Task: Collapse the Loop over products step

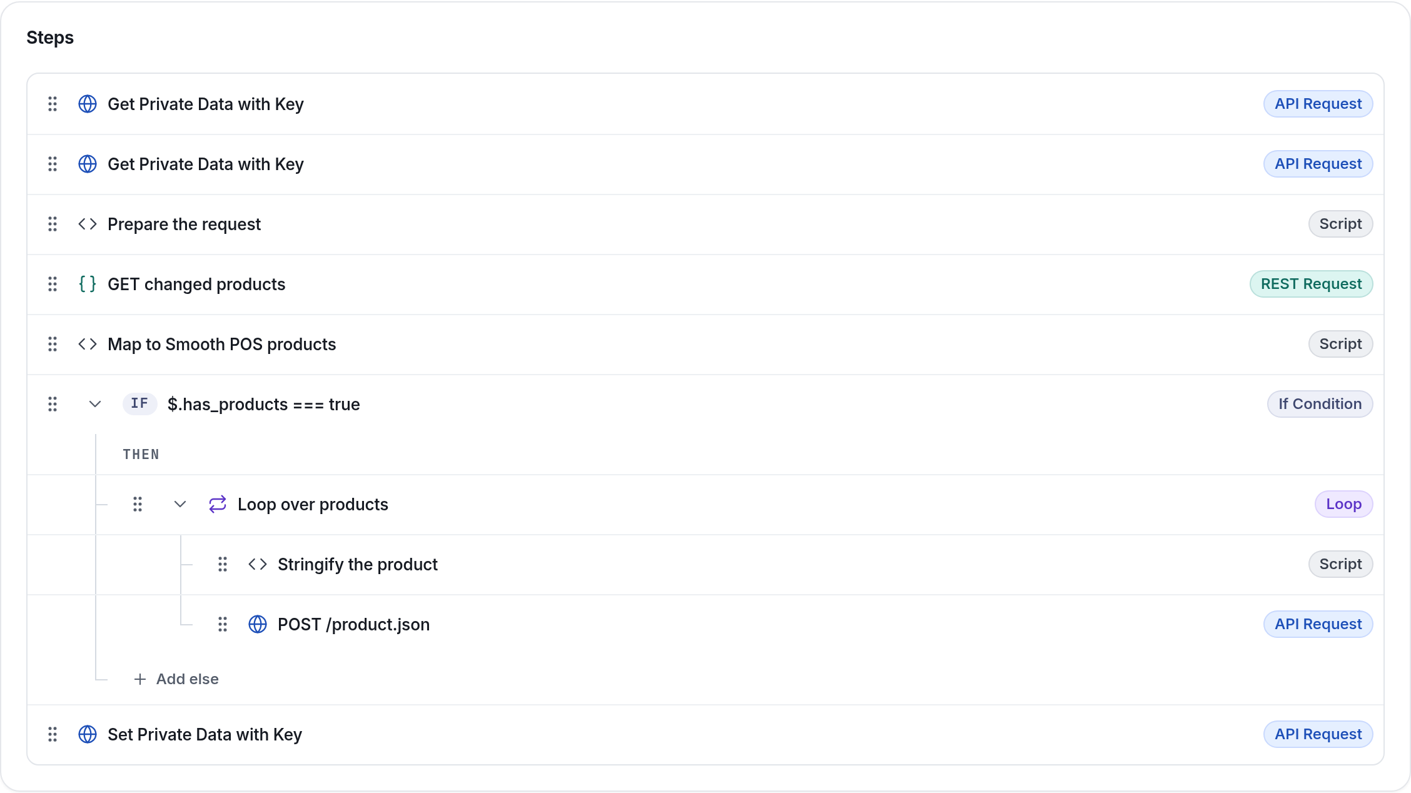Action: tap(180, 504)
